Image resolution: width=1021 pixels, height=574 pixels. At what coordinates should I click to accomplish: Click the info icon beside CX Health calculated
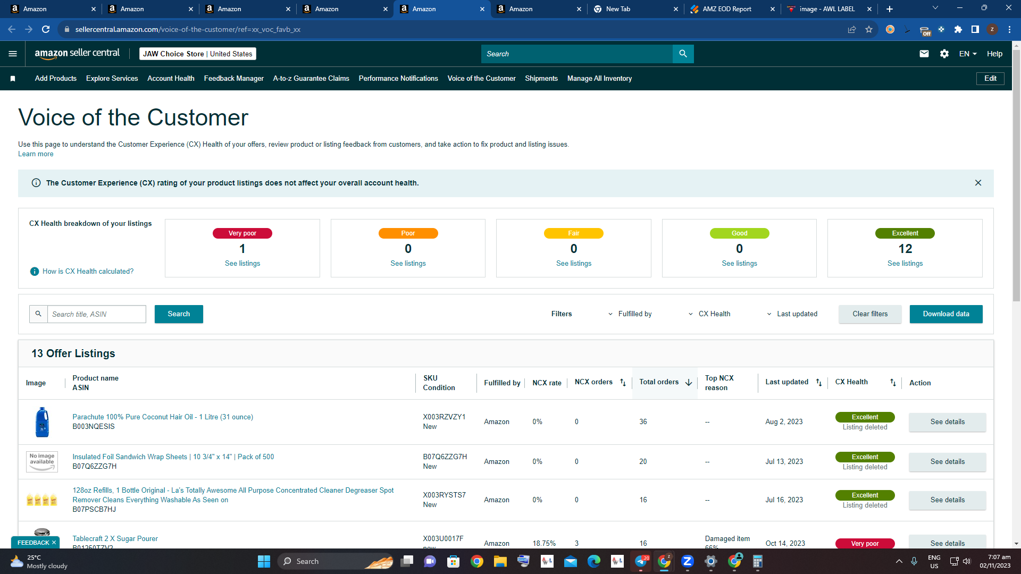35,272
